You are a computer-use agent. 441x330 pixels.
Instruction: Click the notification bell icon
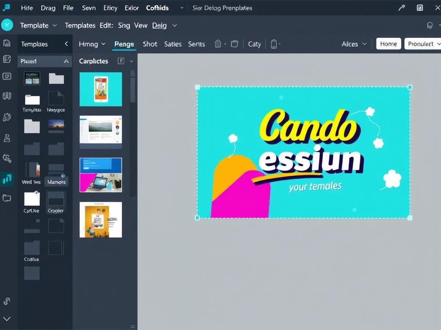pyautogui.click(x=429, y=25)
